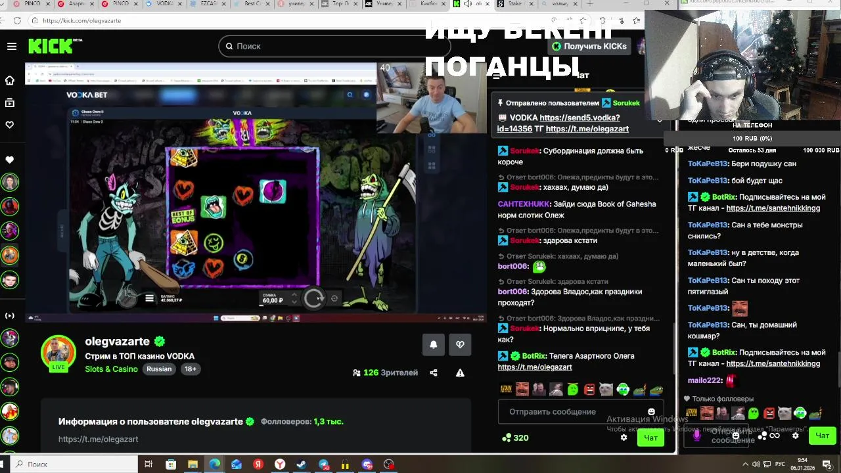841x473 pixels.
Task: Open Following heart icon in sidebar
Action: point(10,125)
